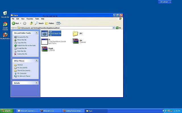Viewport: 182px width, 113px height.
Task: Expand the address bar dropdown
Action: point(117,28)
